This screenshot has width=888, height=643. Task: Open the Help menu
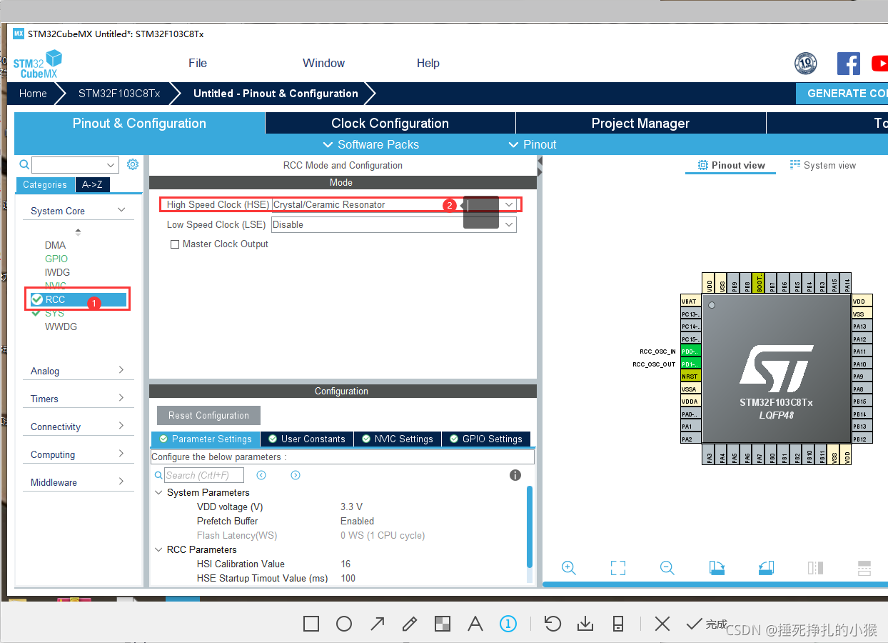[428, 63]
